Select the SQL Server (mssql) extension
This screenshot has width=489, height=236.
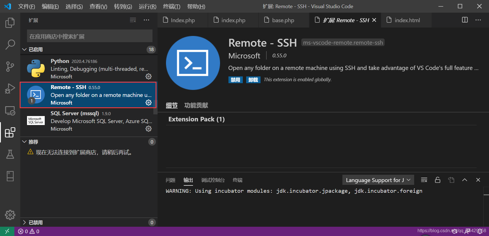coord(89,121)
